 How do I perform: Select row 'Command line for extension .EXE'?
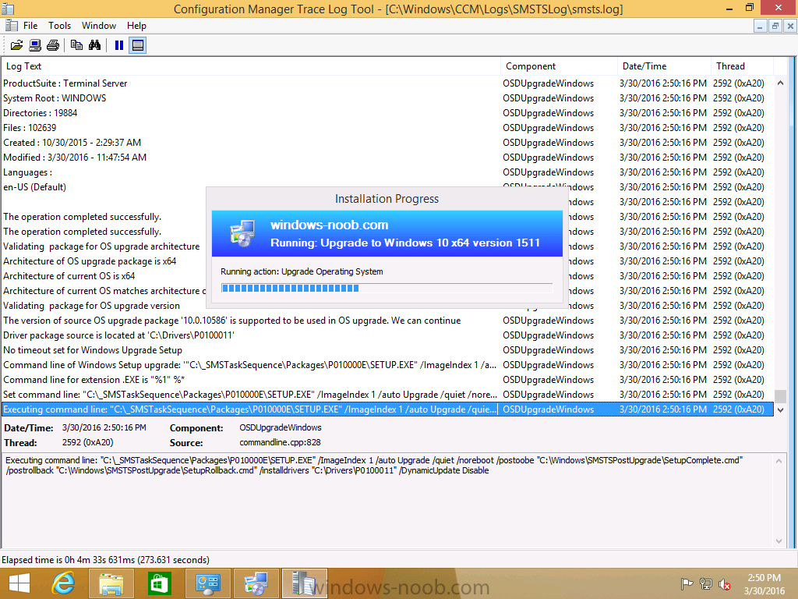pos(388,380)
